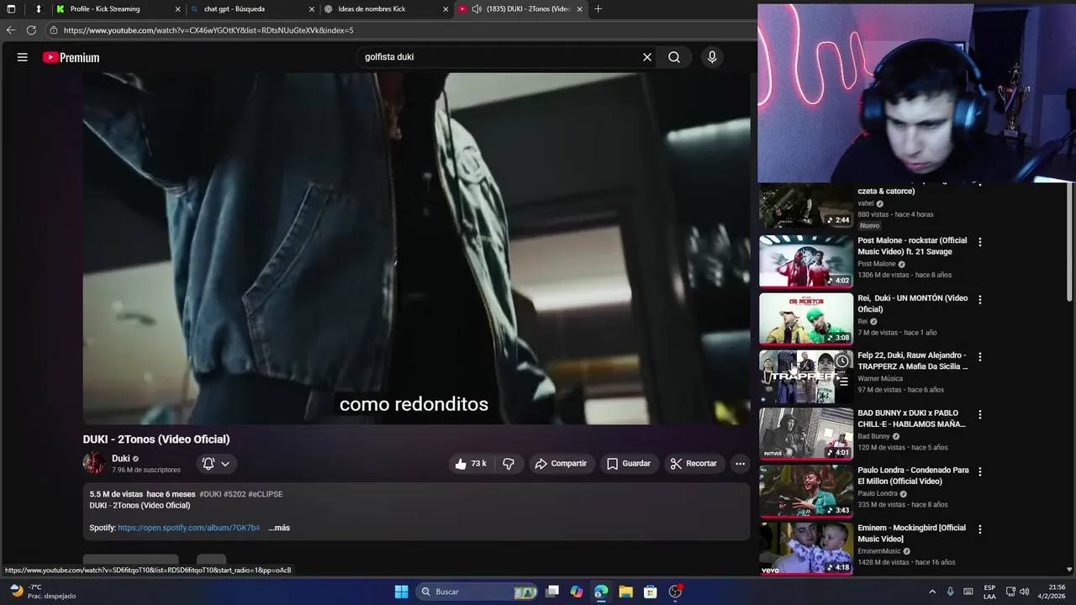Switch to chat gpt - Búsqueda tab
The width and height of the screenshot is (1076, 605).
[252, 9]
